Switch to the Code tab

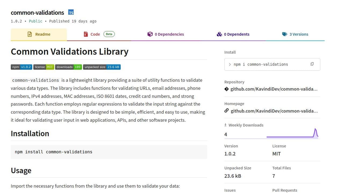[99, 34]
